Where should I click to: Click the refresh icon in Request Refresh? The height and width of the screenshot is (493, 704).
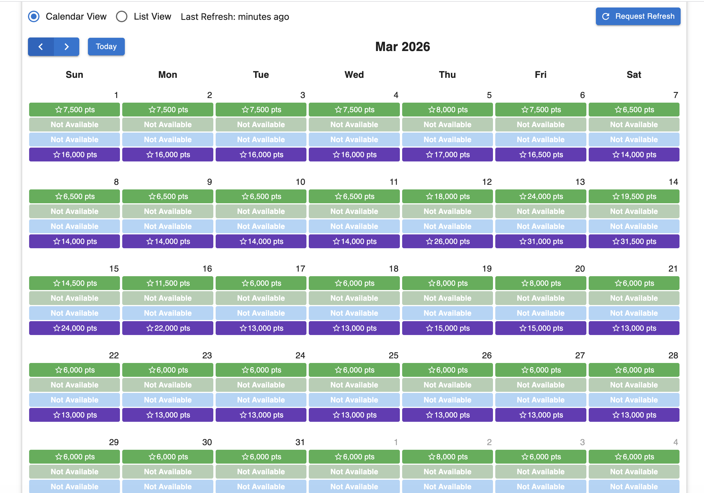tap(606, 16)
